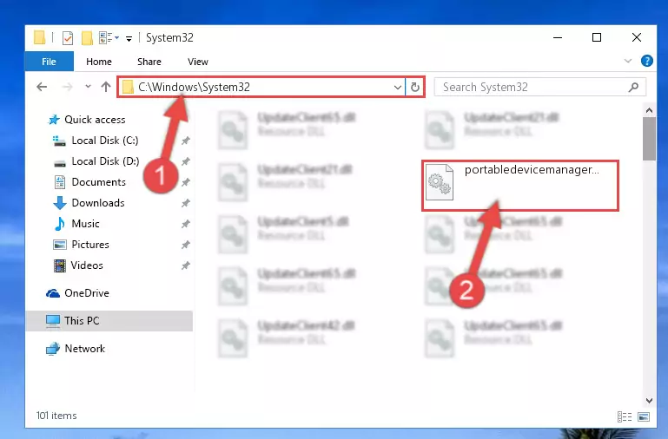Click the pin icon next to Downloads
Screen dimensions: 668x439
coord(185,203)
